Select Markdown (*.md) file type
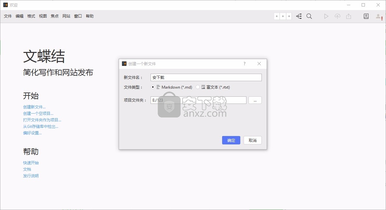Image resolution: width=386 pixels, height=210 pixels. pyautogui.click(x=153, y=87)
